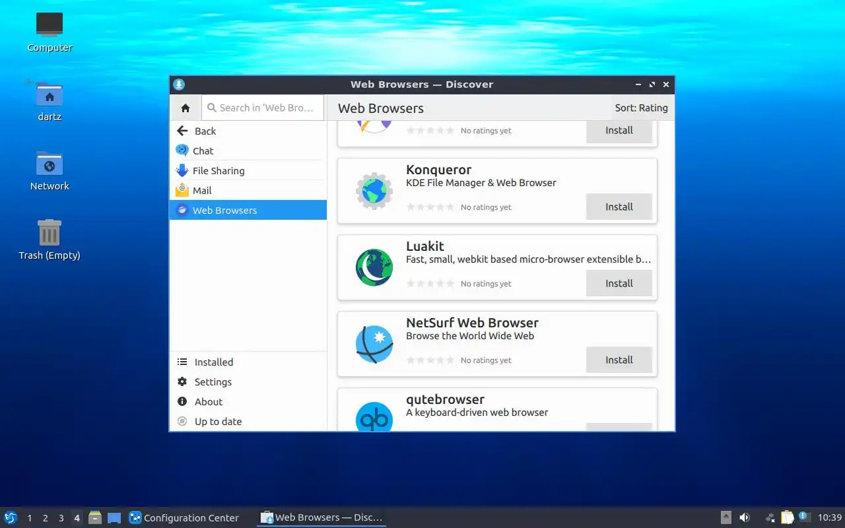The width and height of the screenshot is (845, 528).
Task: Click the removable media eject tray icon
Action: [726, 517]
